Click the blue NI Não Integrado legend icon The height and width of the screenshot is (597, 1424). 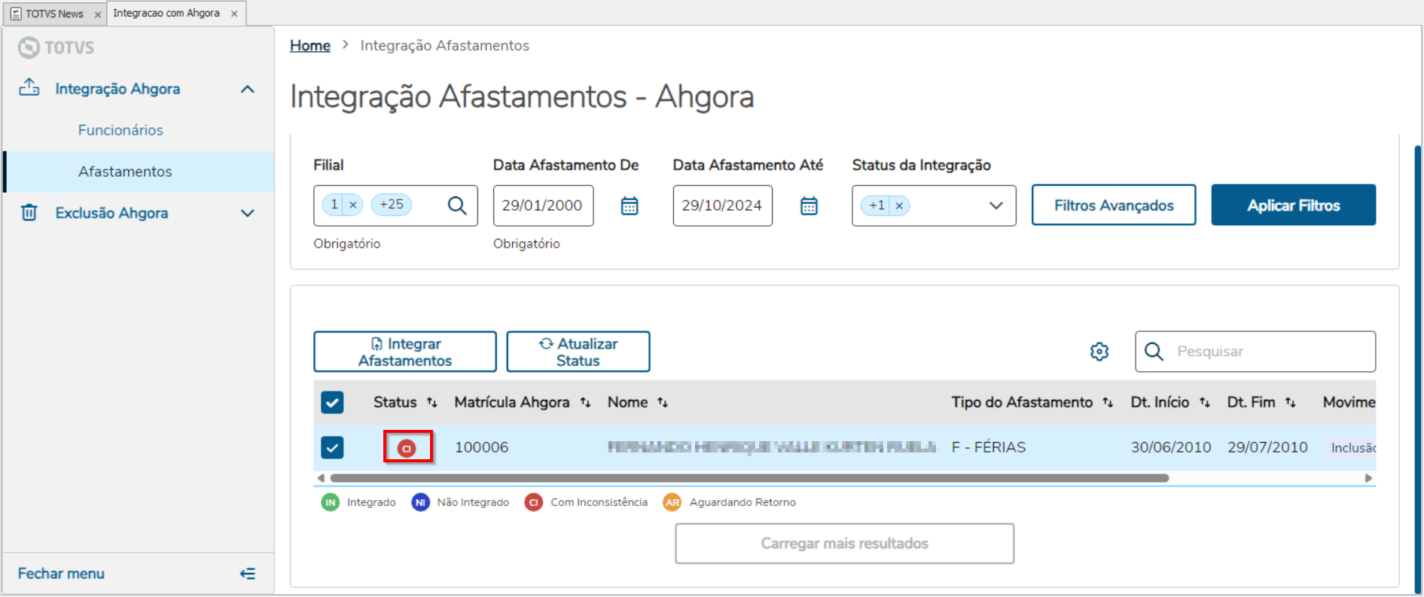420,502
